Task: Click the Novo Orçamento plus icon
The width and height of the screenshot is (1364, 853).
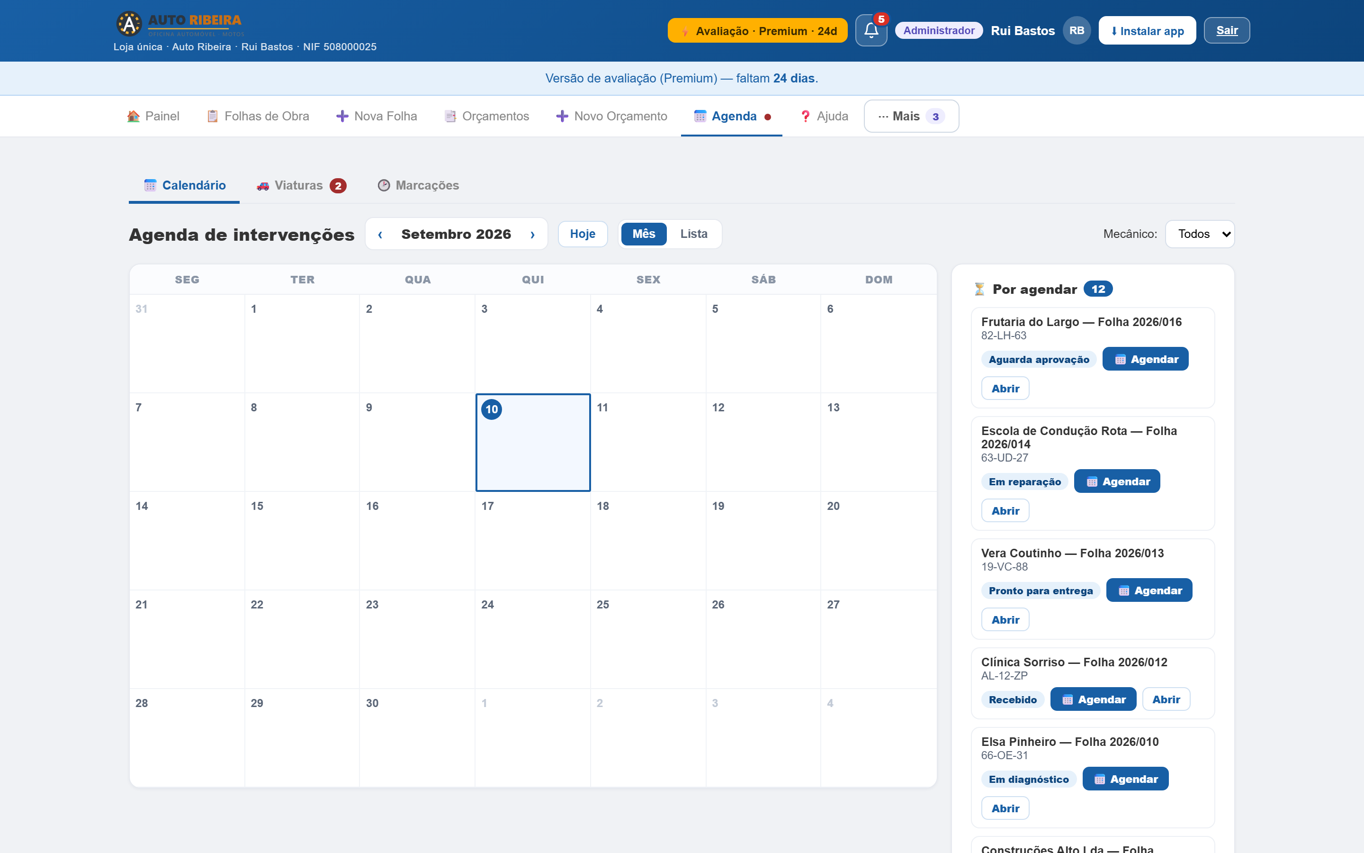Action: point(562,116)
